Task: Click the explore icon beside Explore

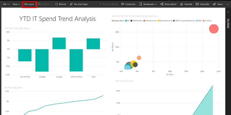Action: (x=39, y=4)
